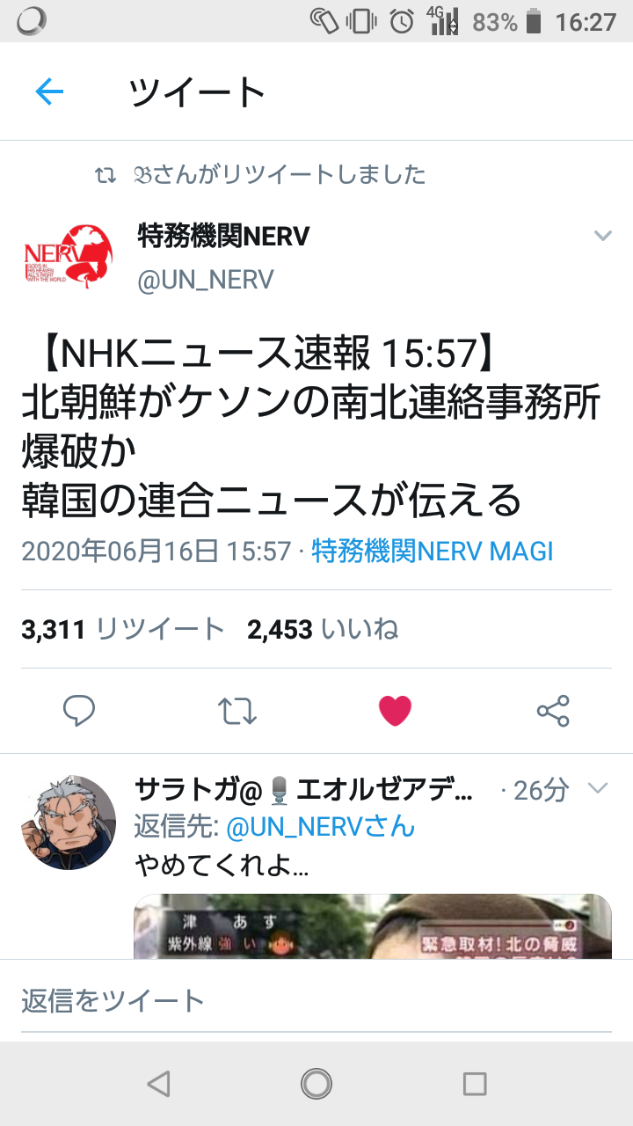Expand reply options chevron beside 26分
Image resolution: width=633 pixels, height=1126 pixels.
click(x=598, y=788)
